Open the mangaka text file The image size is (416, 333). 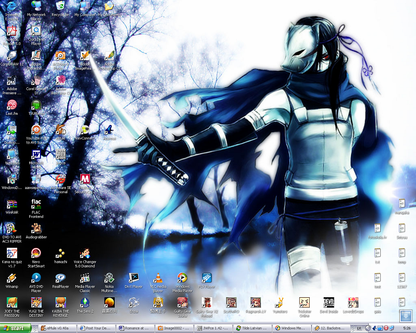[402, 204]
